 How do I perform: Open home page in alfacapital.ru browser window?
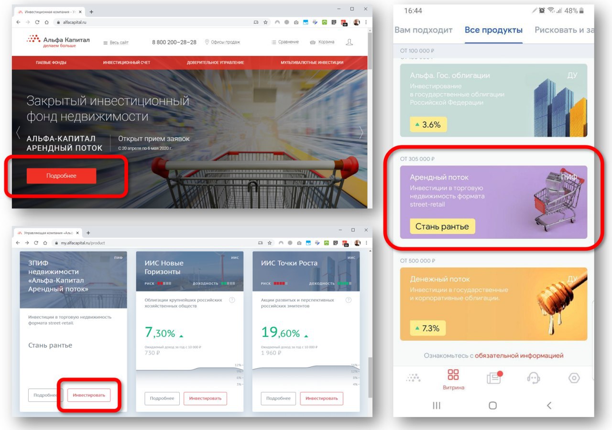tap(46, 22)
